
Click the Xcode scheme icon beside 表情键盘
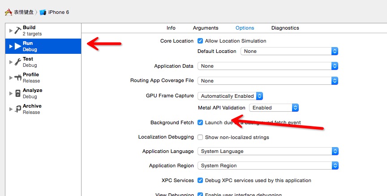9,12
